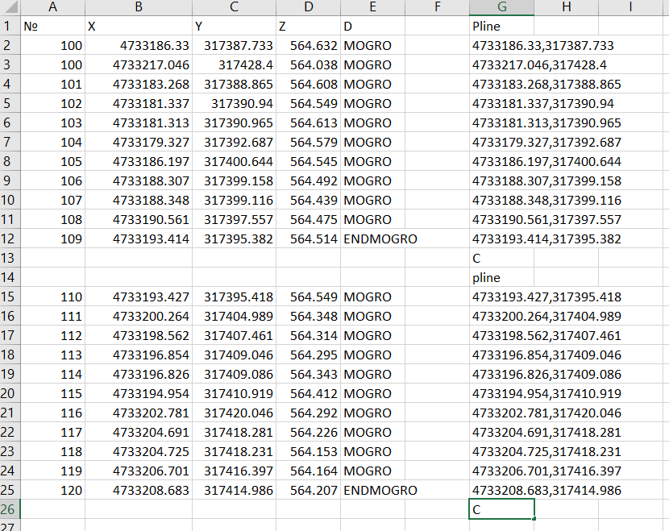The height and width of the screenshot is (531, 669).
Task: Select cell with value 564.314
Action: point(308,336)
